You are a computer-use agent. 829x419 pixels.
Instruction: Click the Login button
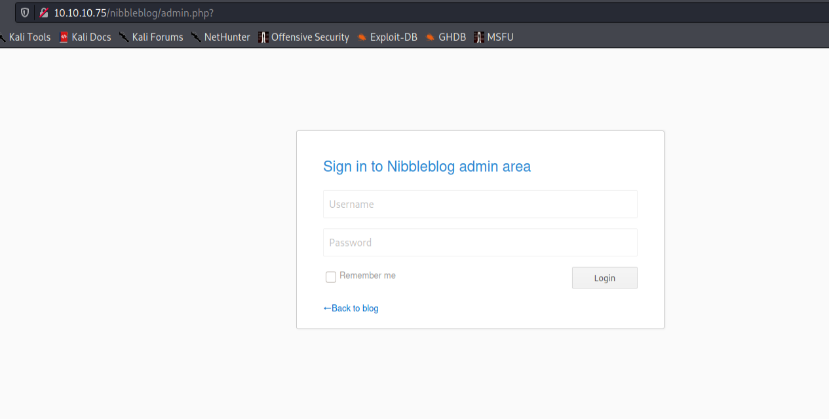coord(604,277)
